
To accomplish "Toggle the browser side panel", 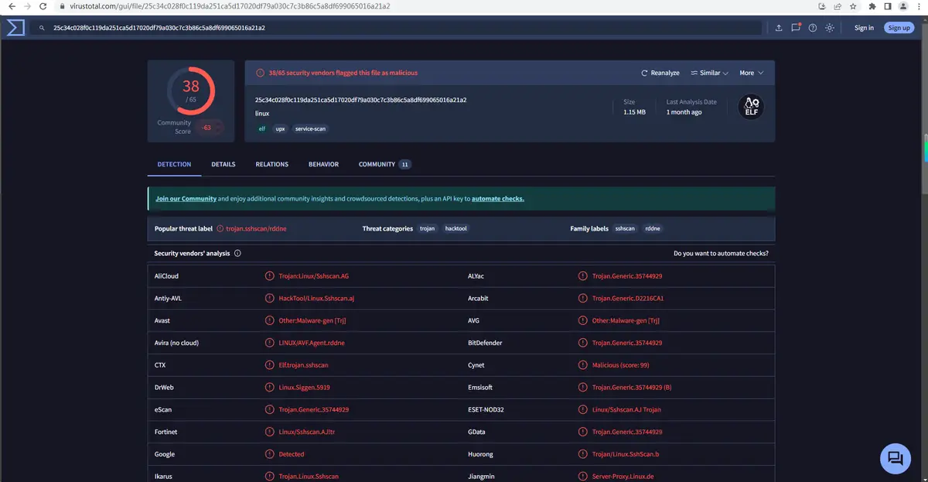I will point(887,6).
